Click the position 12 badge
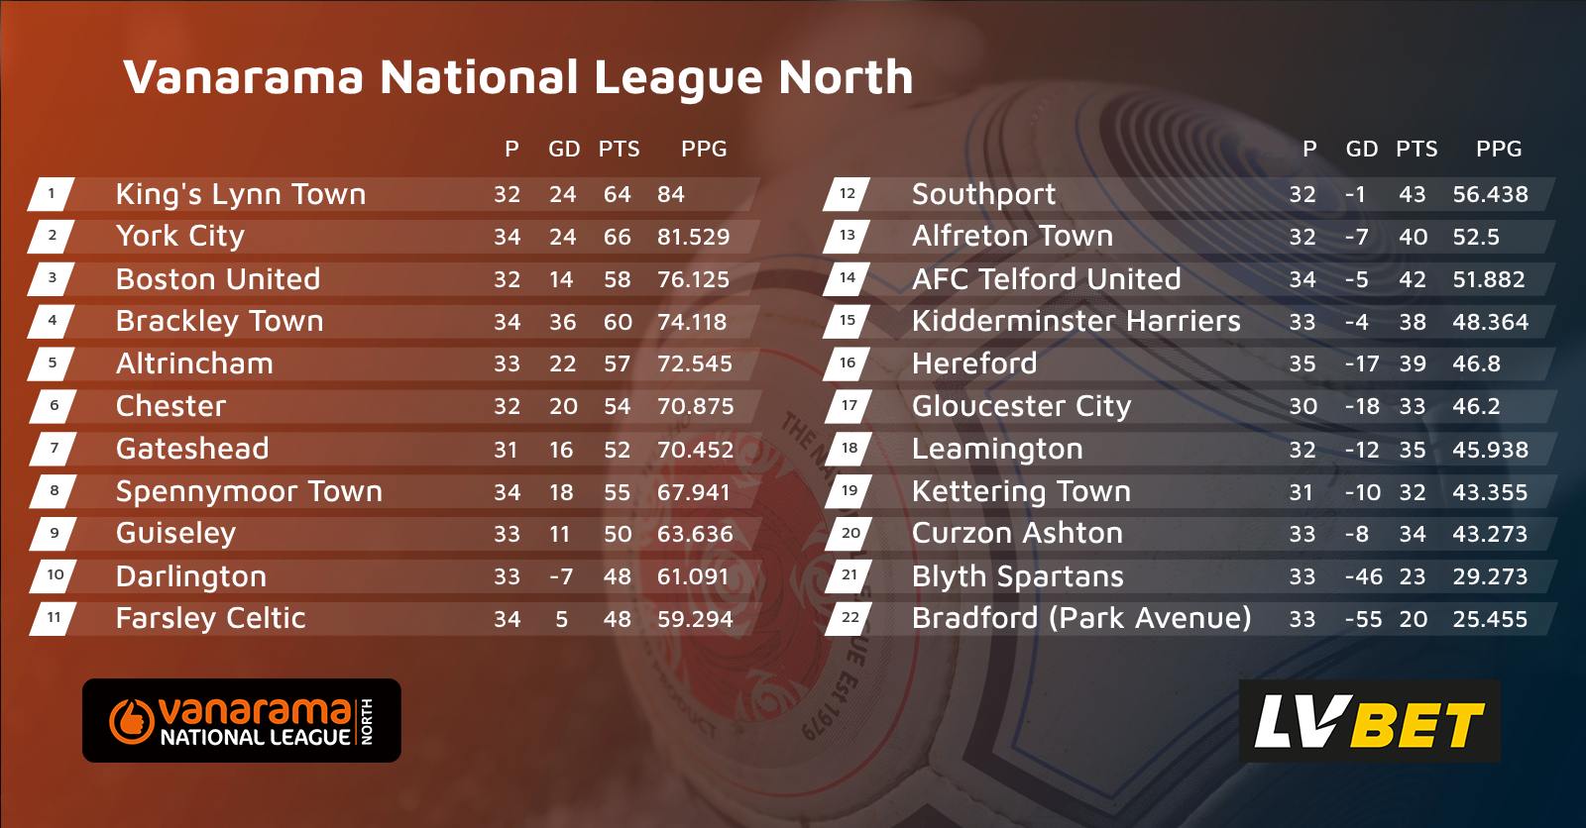This screenshot has height=828, width=1586. [848, 194]
